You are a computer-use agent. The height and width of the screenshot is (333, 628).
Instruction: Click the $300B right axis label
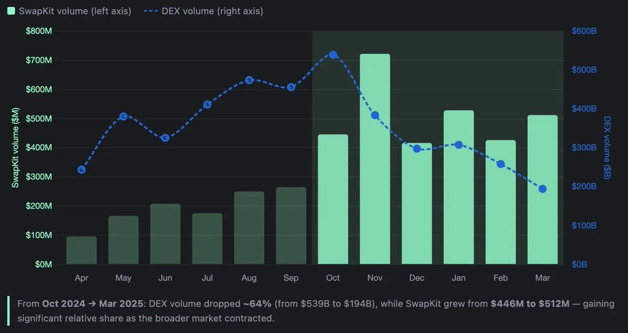pos(584,148)
